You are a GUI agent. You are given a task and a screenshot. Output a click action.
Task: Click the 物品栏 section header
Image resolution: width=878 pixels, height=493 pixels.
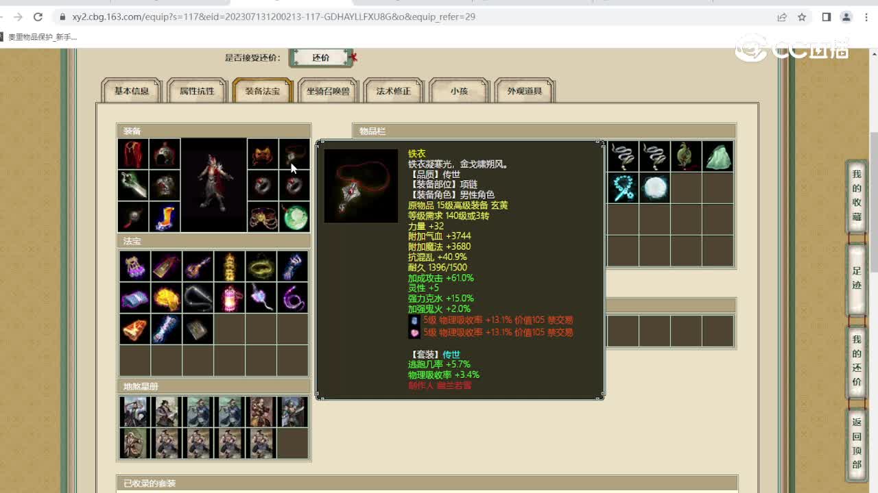(x=544, y=131)
